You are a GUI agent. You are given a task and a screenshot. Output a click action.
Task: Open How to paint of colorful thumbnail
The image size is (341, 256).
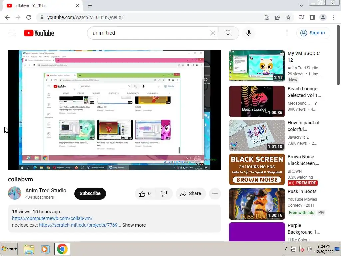coord(257,135)
